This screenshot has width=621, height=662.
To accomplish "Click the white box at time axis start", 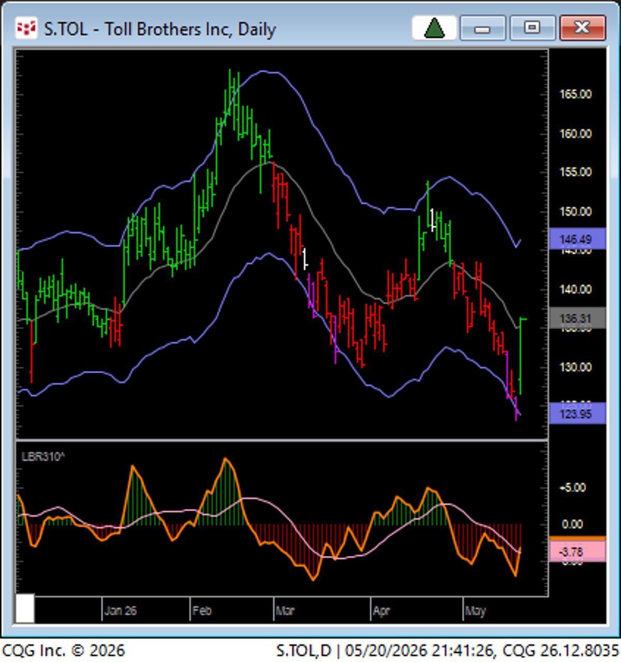I will point(25,609).
